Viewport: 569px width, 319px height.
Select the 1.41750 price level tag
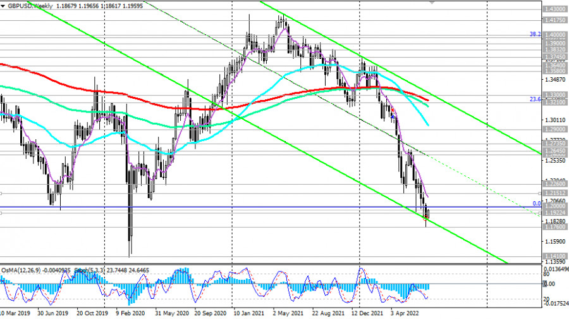pyautogui.click(x=554, y=21)
